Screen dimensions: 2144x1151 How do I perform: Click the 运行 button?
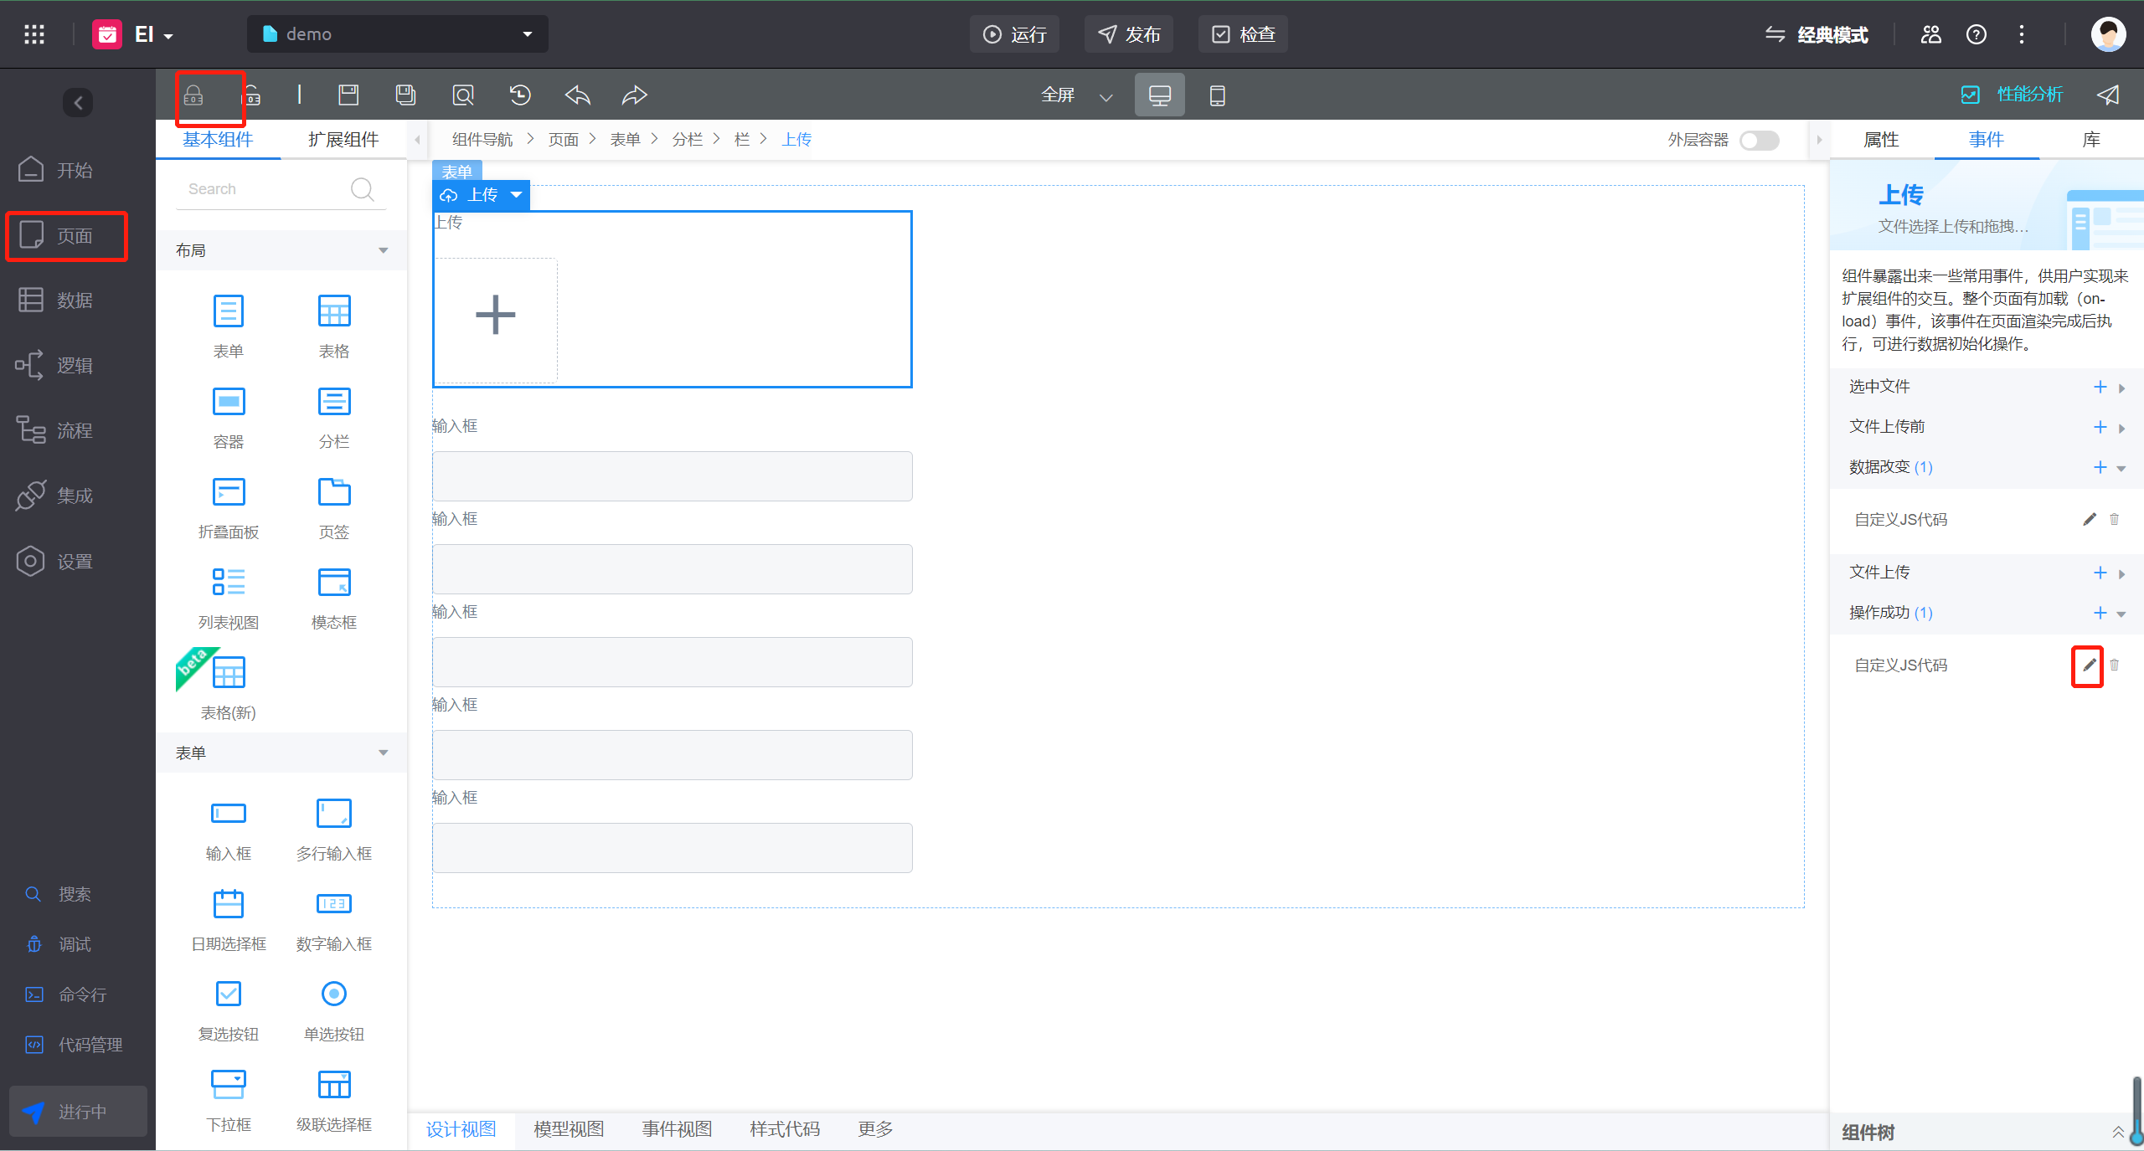[1014, 34]
